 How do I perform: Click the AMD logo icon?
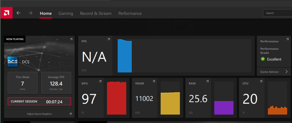(6, 13)
